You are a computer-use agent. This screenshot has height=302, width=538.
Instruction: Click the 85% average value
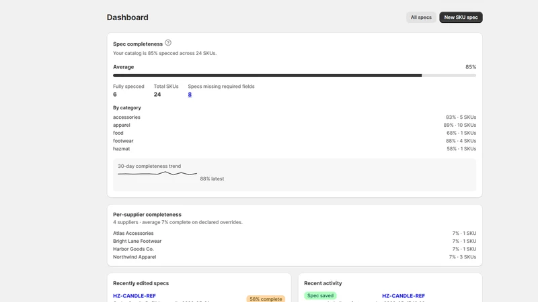click(471, 67)
